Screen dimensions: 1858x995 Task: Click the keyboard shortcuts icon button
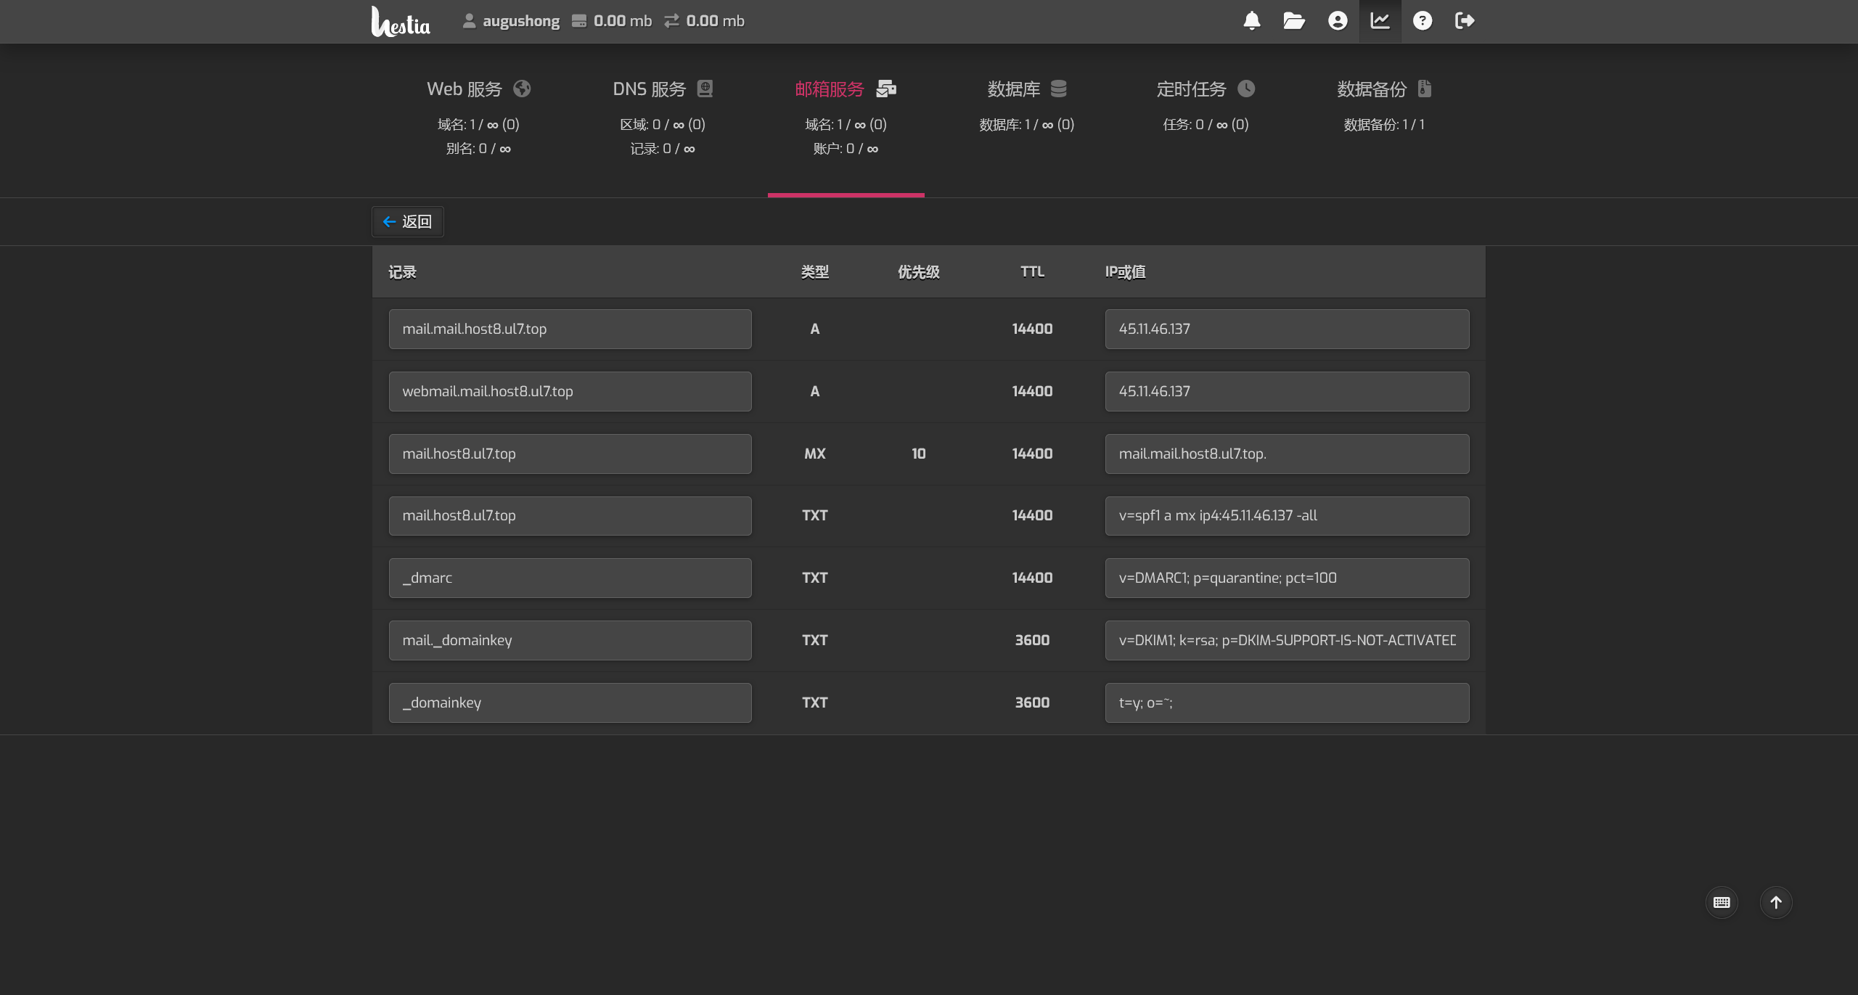point(1722,902)
